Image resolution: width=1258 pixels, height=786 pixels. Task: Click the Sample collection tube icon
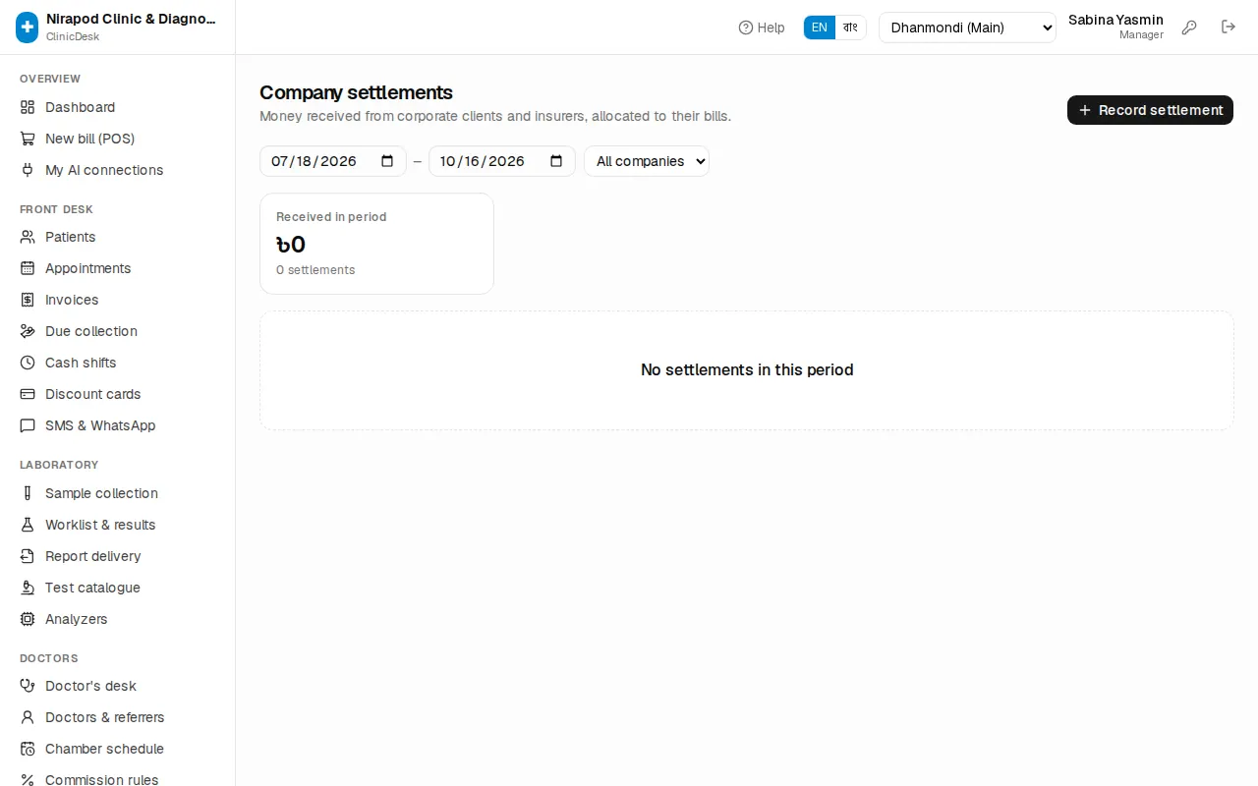click(28, 493)
